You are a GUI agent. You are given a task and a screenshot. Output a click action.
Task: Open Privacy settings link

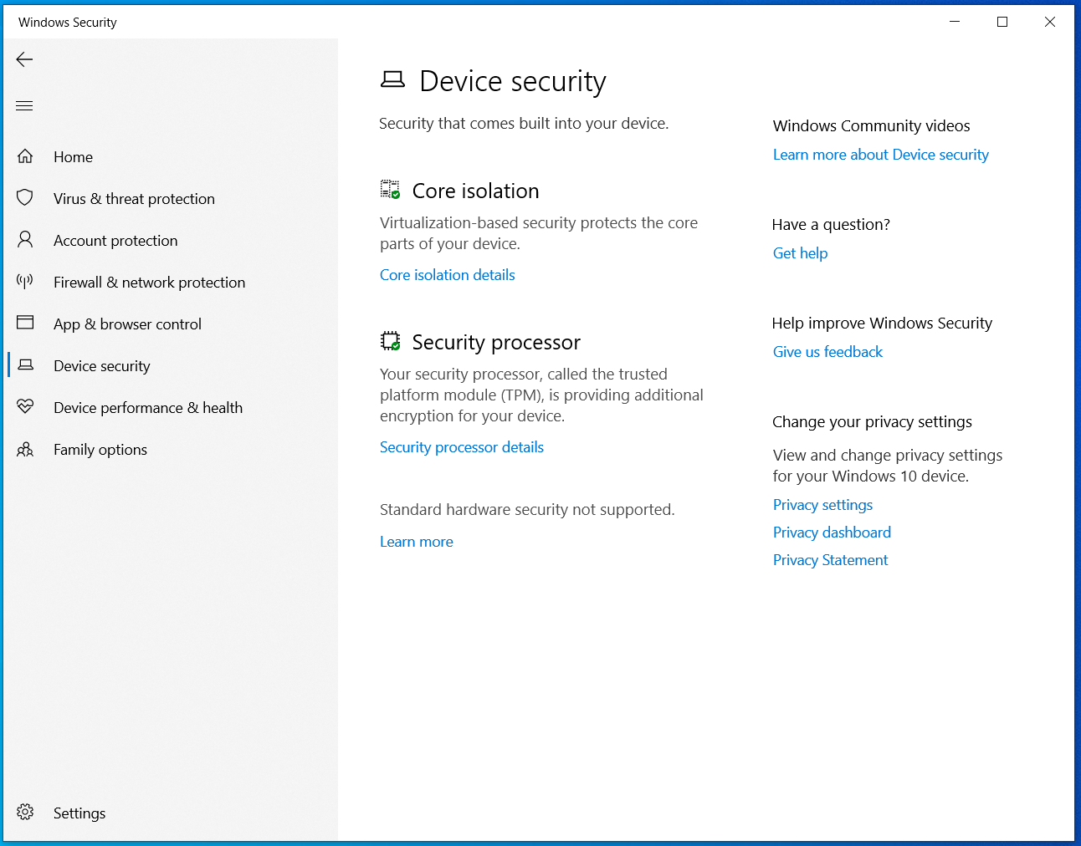click(x=822, y=505)
